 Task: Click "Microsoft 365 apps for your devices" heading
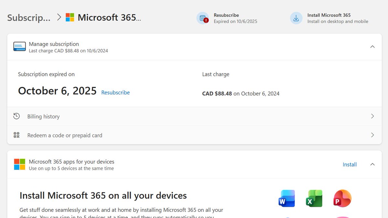(71, 162)
